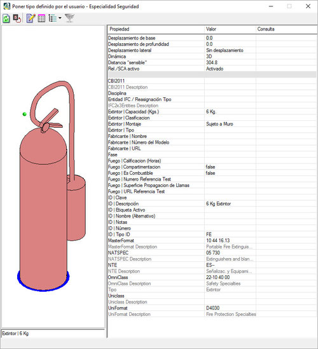Open the dropdown arrow beside the tree list icon
Viewport: 318px width, 349px height.
click(60, 18)
